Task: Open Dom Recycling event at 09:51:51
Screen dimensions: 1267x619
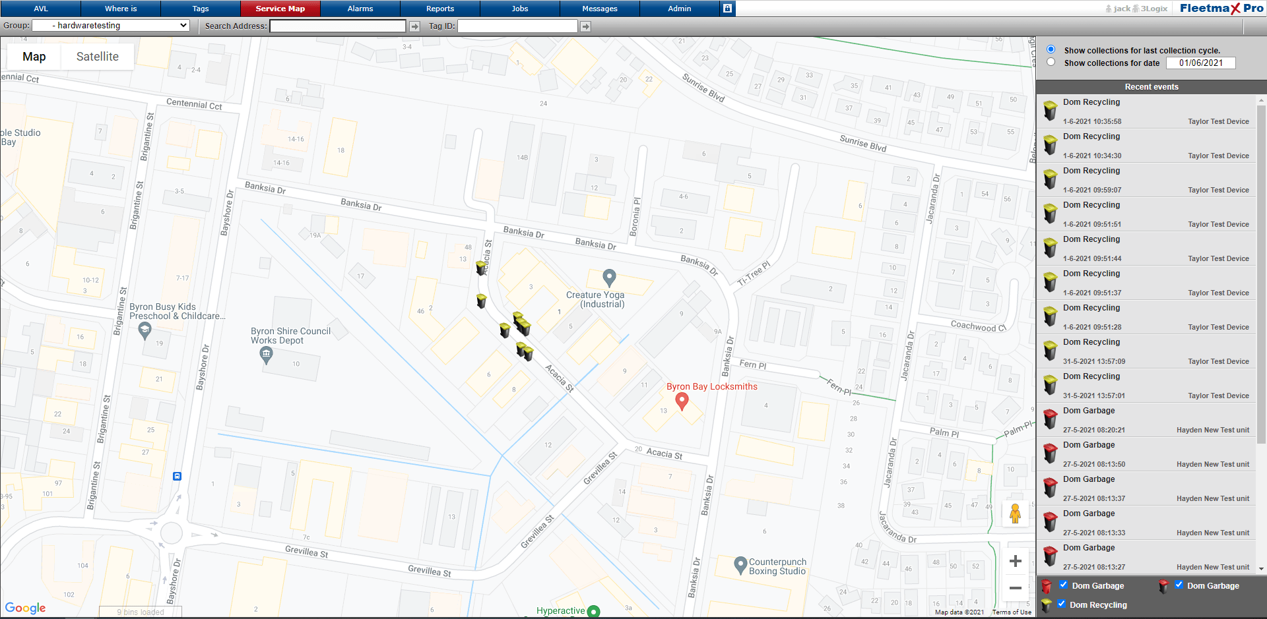Action: click(x=1146, y=214)
